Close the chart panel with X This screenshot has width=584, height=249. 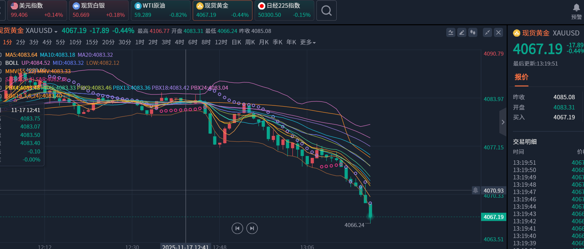(x=498, y=33)
